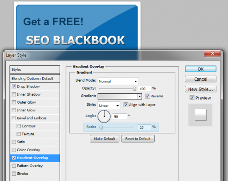Enable the Contour checkbox
228x181 pixels.
click(19, 126)
